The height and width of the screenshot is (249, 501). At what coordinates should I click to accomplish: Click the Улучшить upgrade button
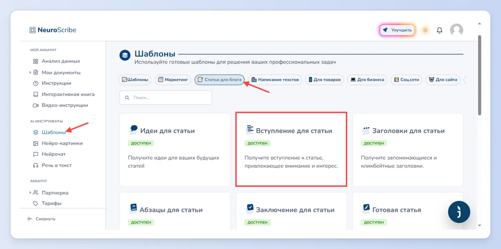(x=398, y=30)
